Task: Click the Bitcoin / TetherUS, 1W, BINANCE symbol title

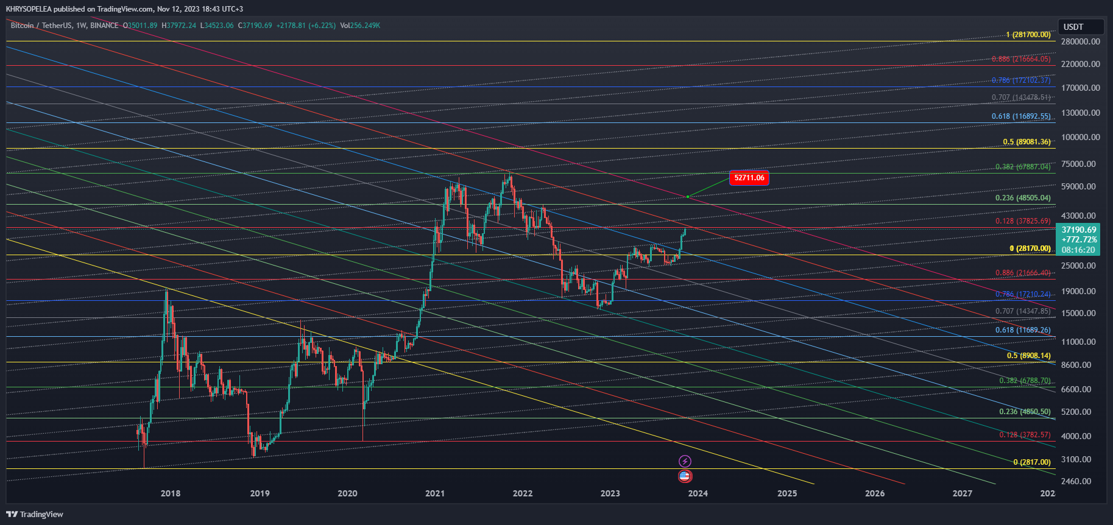Action: [x=65, y=26]
